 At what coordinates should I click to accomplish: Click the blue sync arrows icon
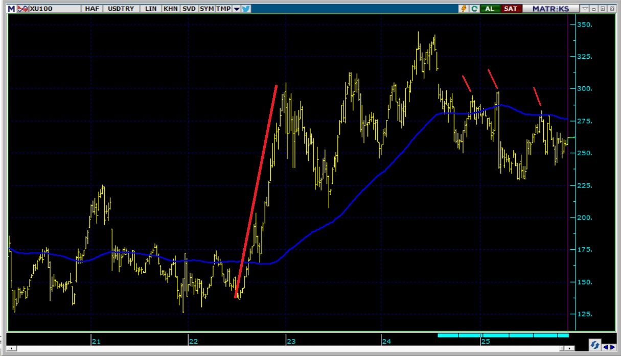click(594, 345)
